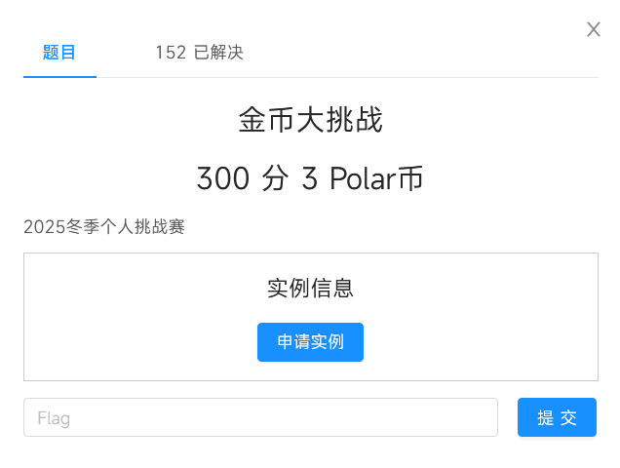Click the gray divider line under tabs
620x468 pixels.
pos(348,78)
